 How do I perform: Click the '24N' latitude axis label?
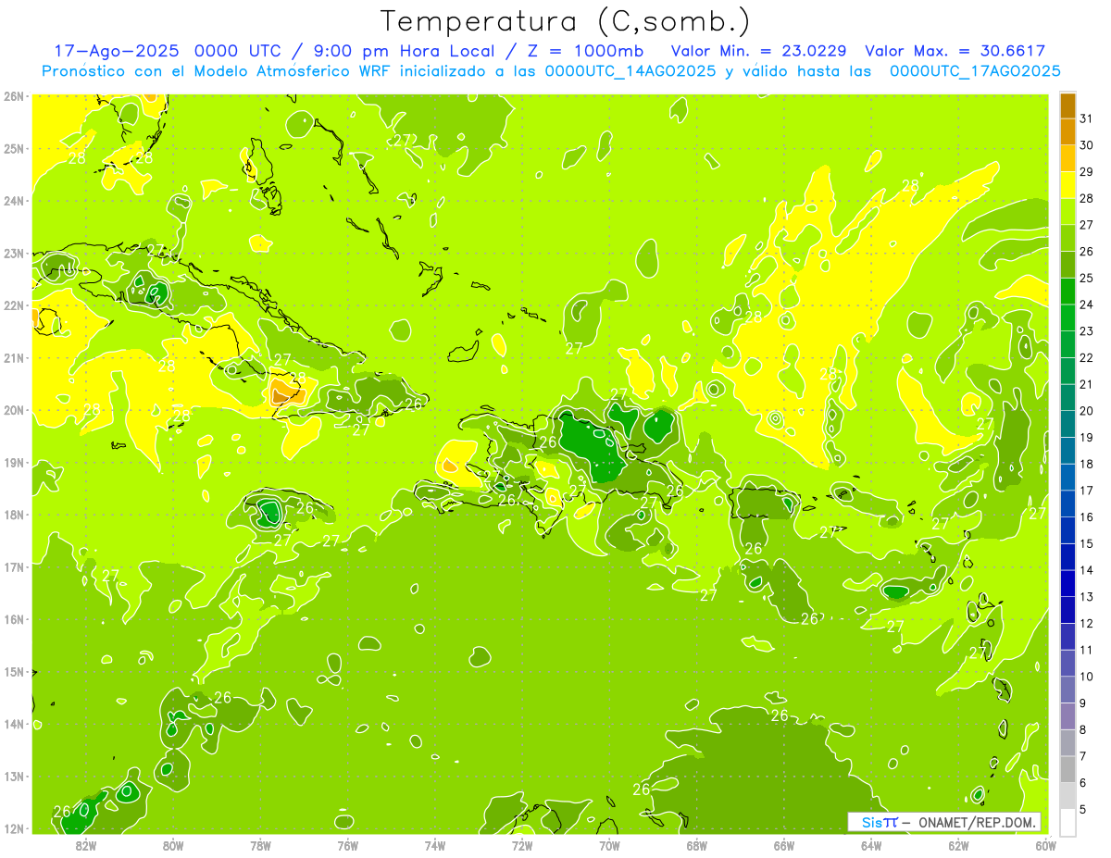(14, 201)
